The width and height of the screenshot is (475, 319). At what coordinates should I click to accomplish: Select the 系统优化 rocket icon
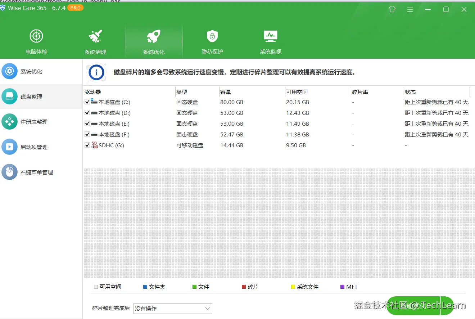pos(154,36)
